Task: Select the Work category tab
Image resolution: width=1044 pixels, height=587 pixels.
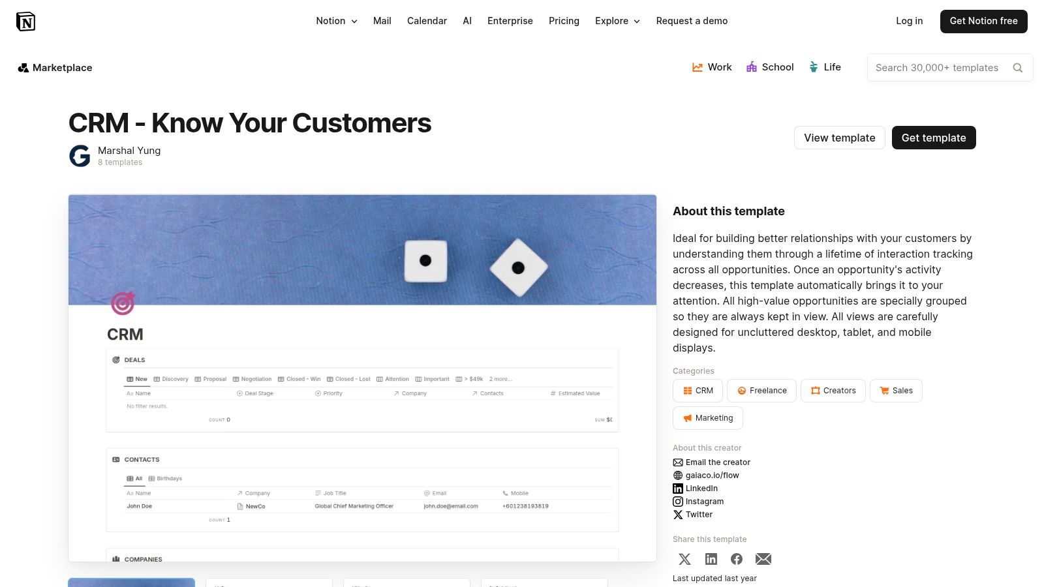Action: click(712, 67)
